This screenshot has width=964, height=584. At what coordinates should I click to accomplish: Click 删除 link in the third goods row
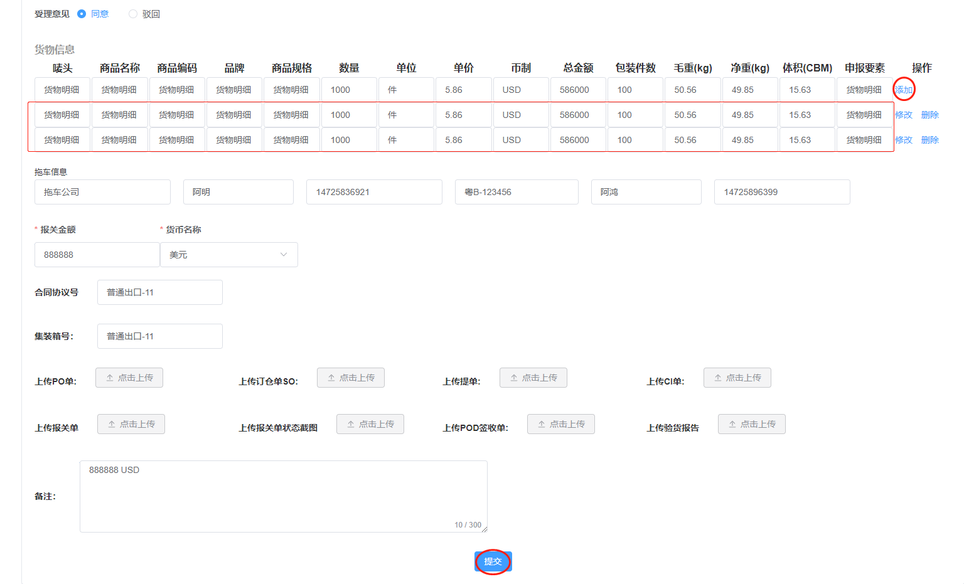(x=930, y=140)
